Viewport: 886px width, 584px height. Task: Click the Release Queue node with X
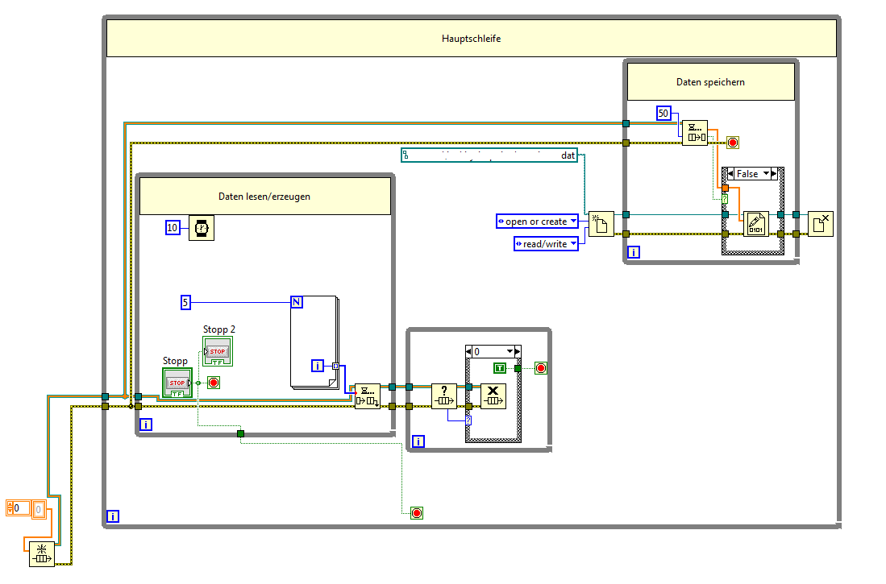(493, 396)
